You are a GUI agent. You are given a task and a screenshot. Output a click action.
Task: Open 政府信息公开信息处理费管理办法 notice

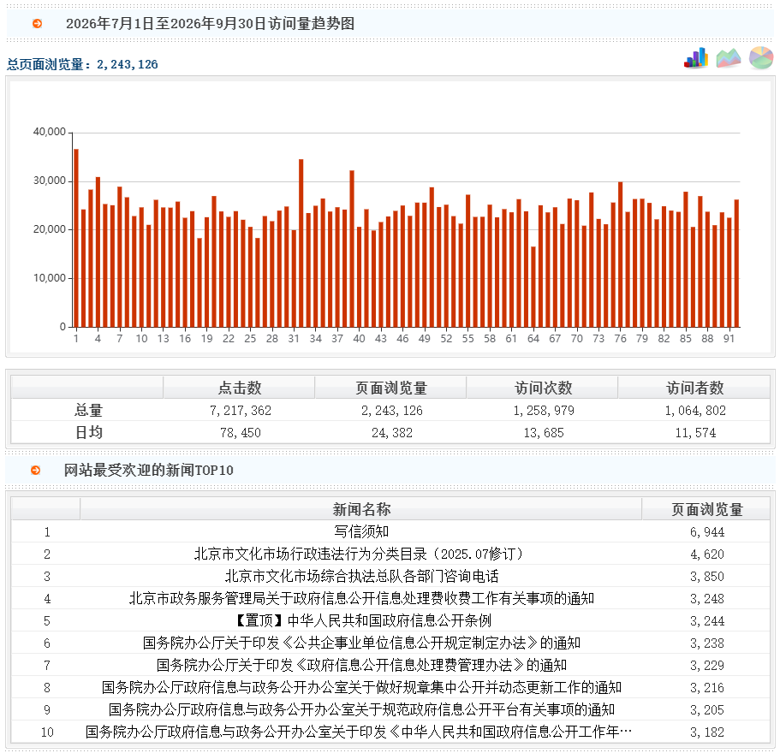(361, 666)
